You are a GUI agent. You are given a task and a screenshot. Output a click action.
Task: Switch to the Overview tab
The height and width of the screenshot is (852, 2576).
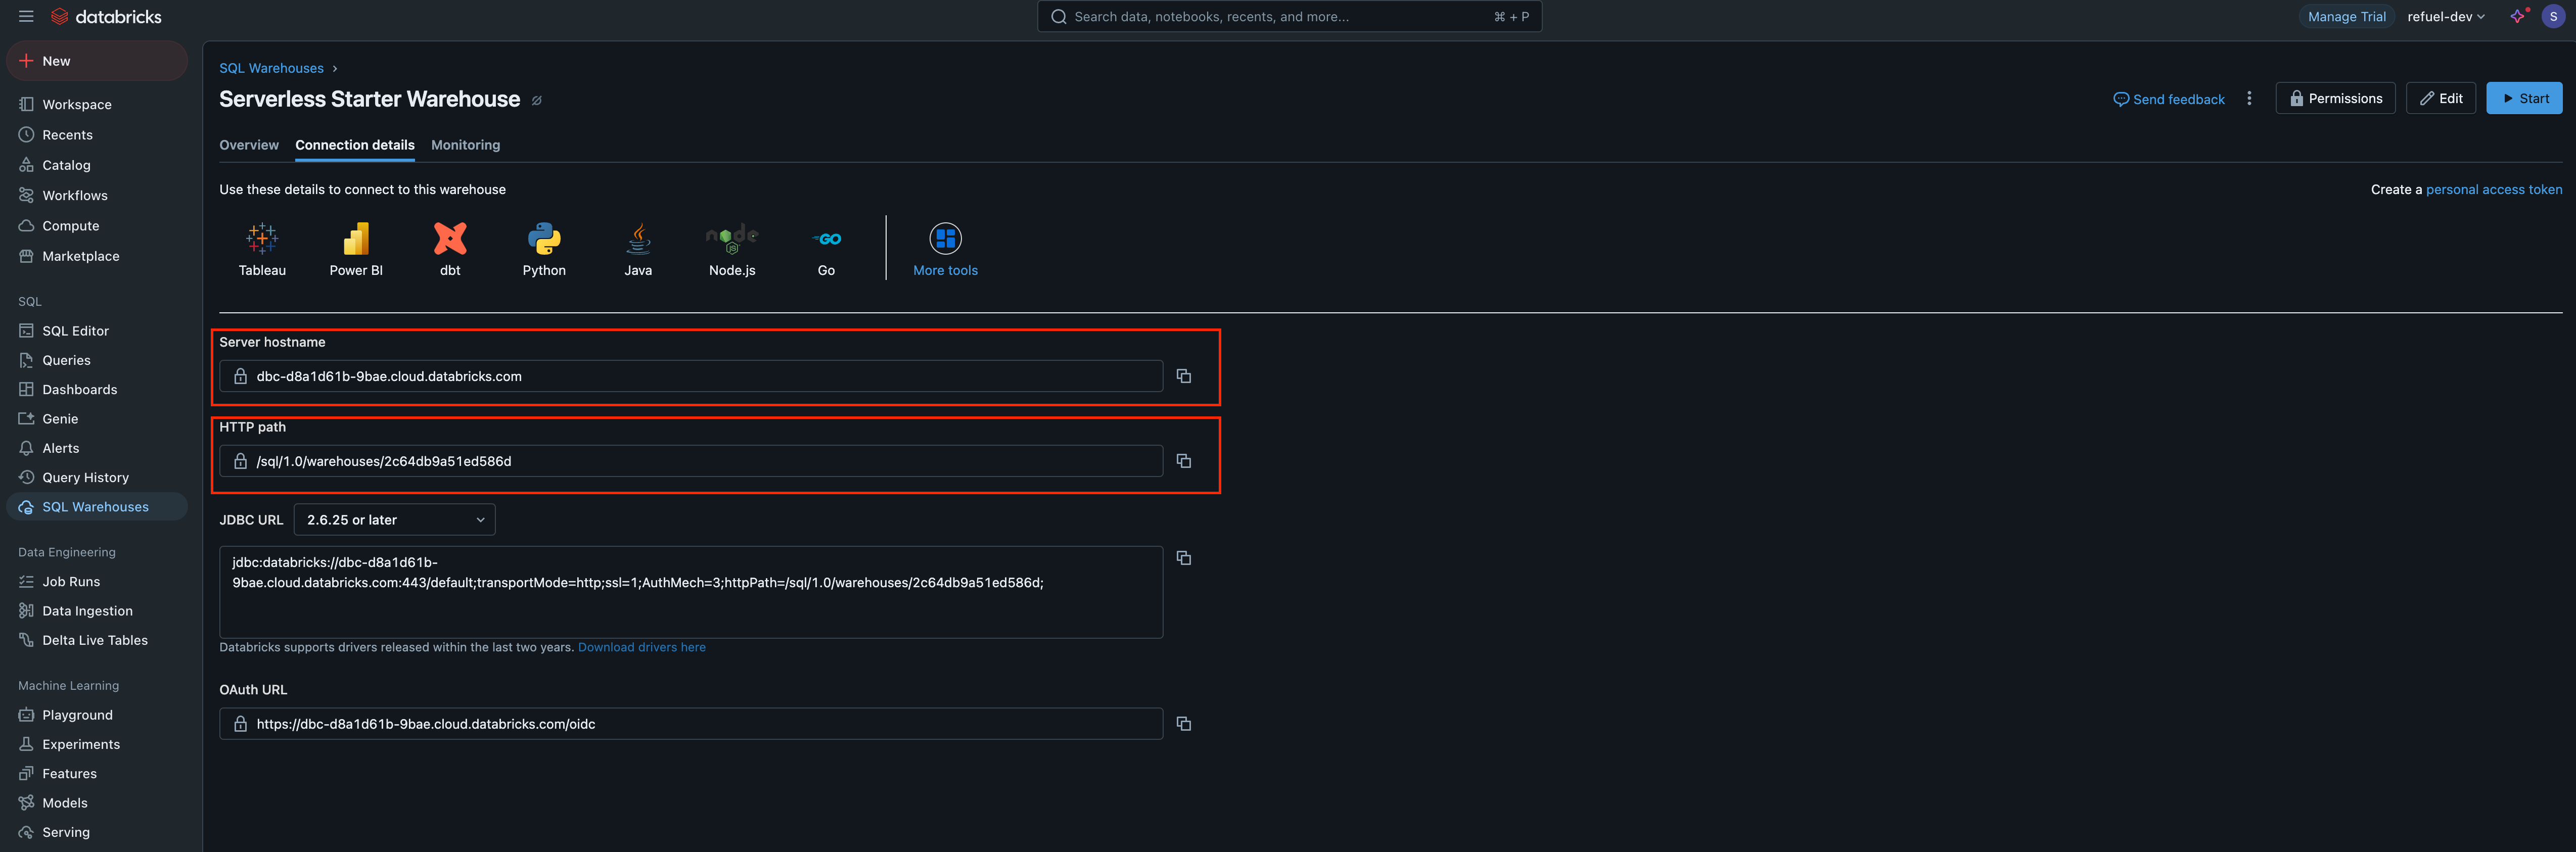tap(249, 145)
